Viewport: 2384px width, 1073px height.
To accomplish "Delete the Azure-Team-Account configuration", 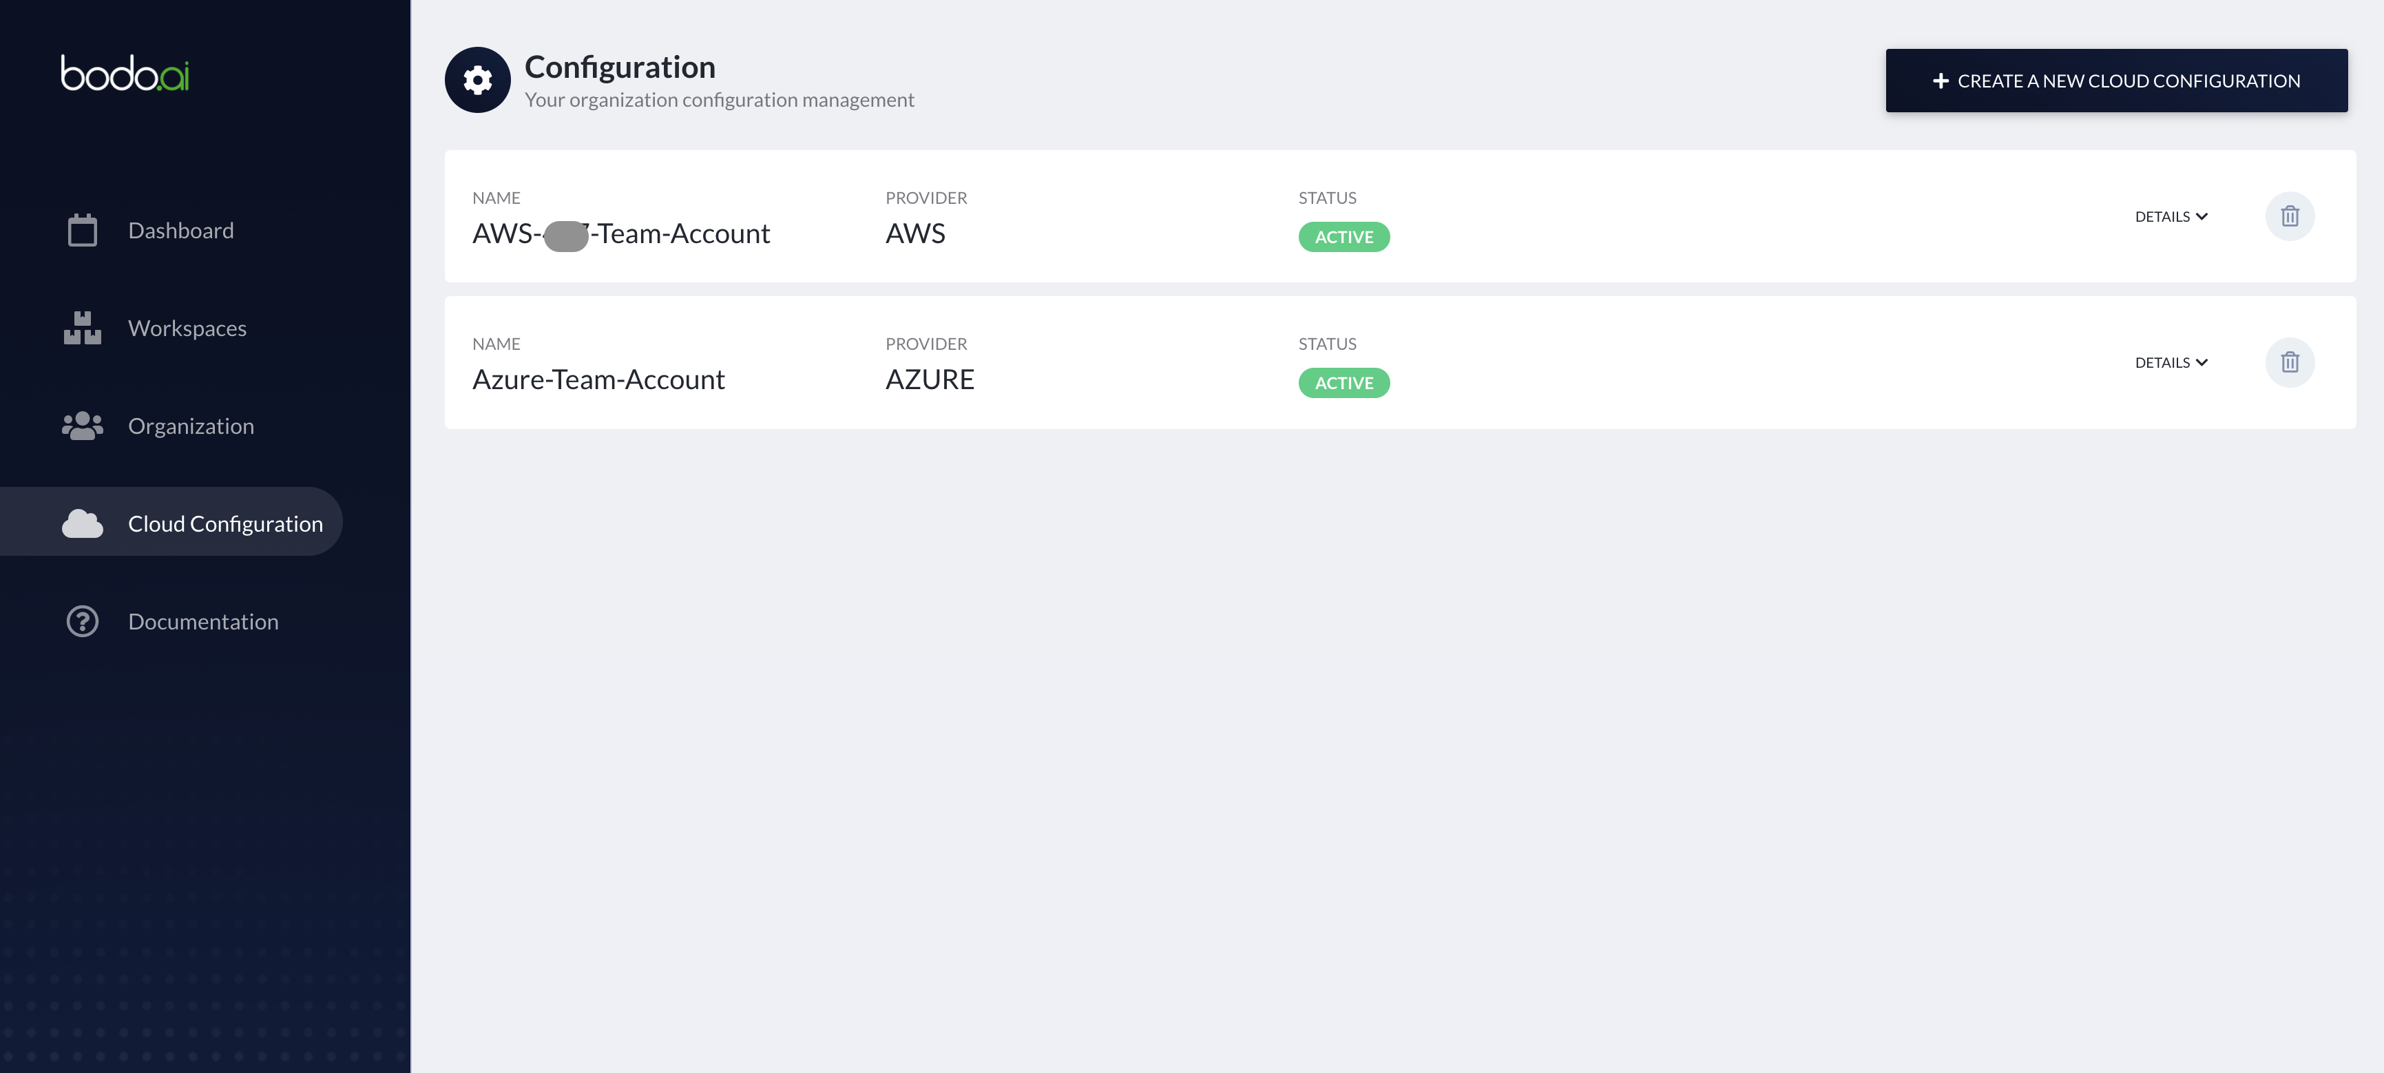I will (x=2290, y=362).
